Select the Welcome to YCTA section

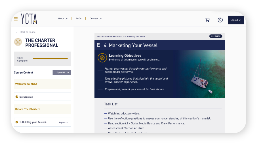pyautogui.click(x=43, y=84)
